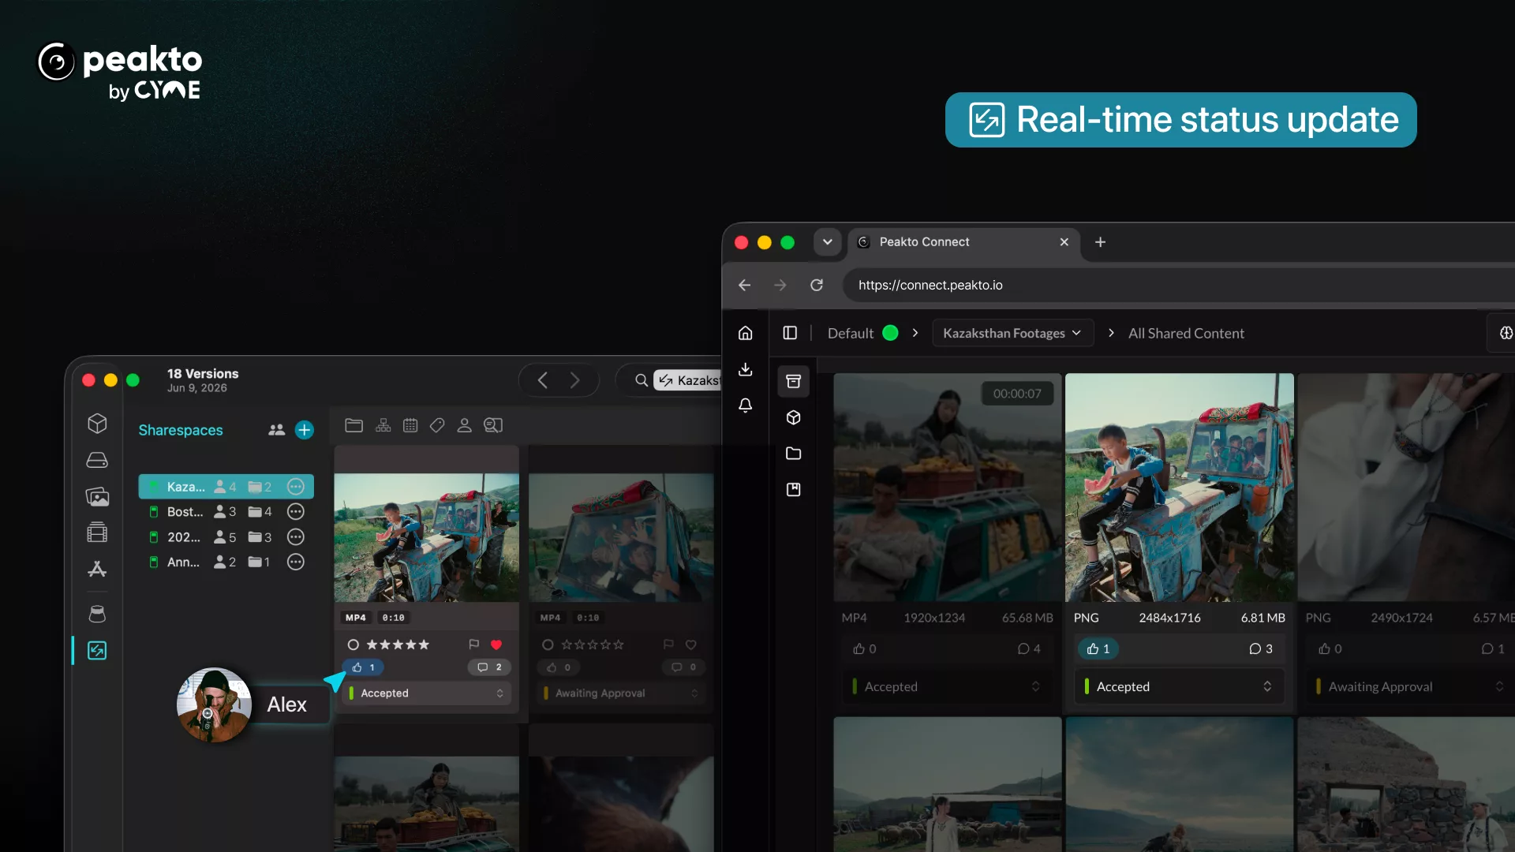The height and width of the screenshot is (852, 1515).
Task: Select the Kaza... sharespace row
Action: tap(226, 487)
